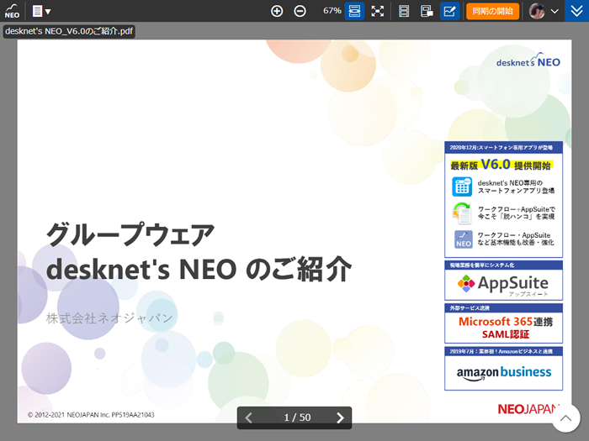Viewport: 589px width, 441px height.
Task: Toggle the annotation pen mode
Action: click(449, 11)
